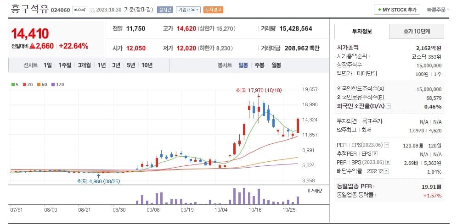Open help icon next to PBR | BPS(2023.06)
Viewport: 457px width, 224px height.
coord(388,163)
